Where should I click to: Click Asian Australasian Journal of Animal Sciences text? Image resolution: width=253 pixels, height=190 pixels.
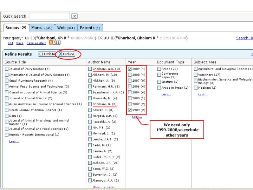click(x=45, y=104)
